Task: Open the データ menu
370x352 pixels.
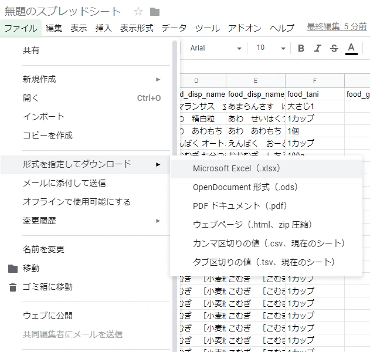Action: 174,28
